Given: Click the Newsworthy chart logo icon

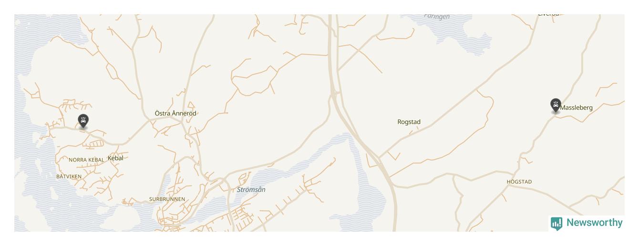Looking at the screenshot, I should click(x=557, y=223).
